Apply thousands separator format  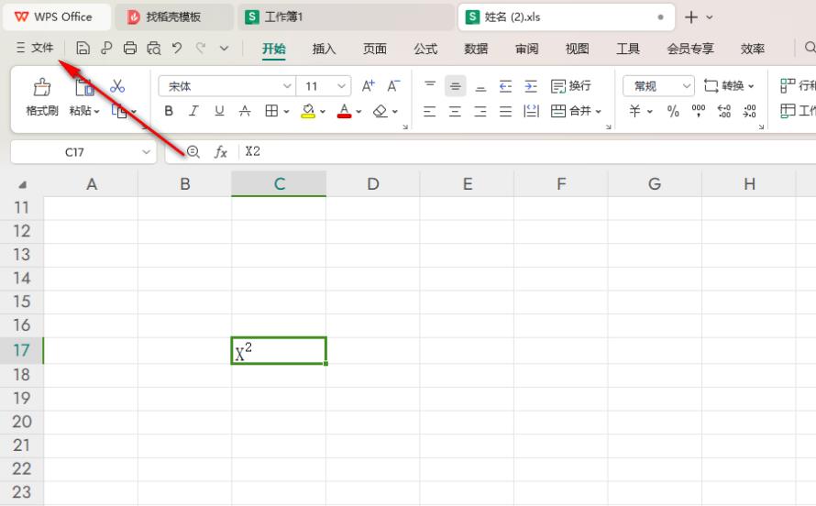click(x=699, y=111)
